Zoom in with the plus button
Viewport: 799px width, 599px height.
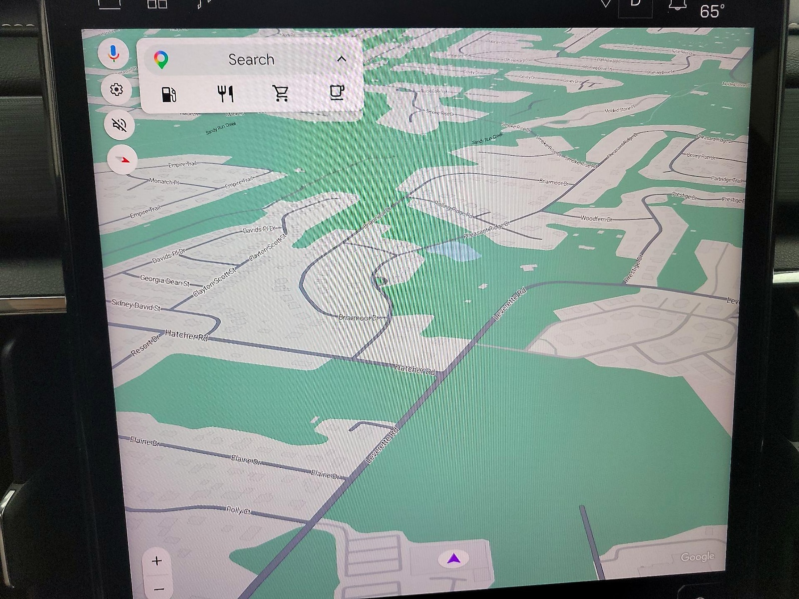(x=157, y=561)
